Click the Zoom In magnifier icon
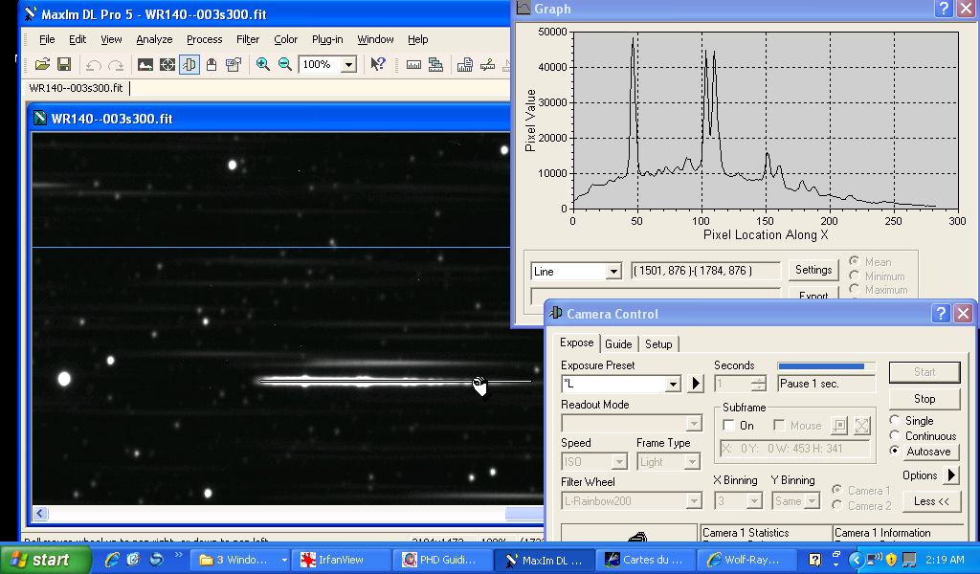 click(262, 64)
